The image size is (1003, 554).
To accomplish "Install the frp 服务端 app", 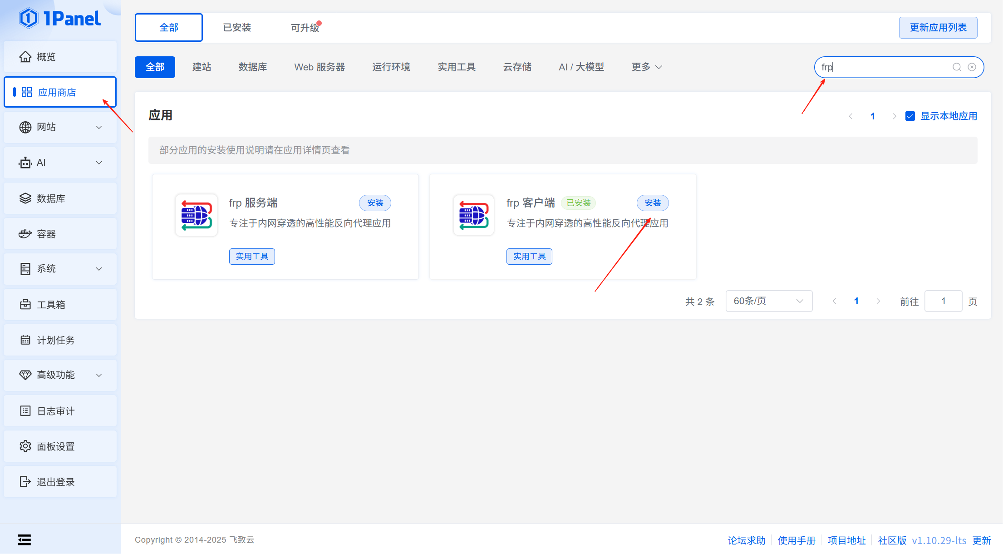I will [x=375, y=203].
